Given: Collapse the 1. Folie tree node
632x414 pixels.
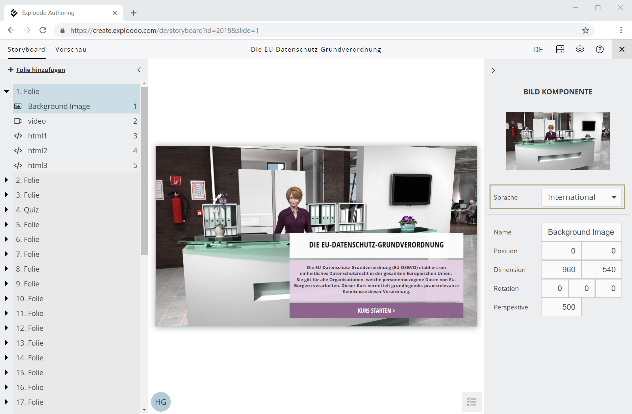Looking at the screenshot, I should click(7, 91).
